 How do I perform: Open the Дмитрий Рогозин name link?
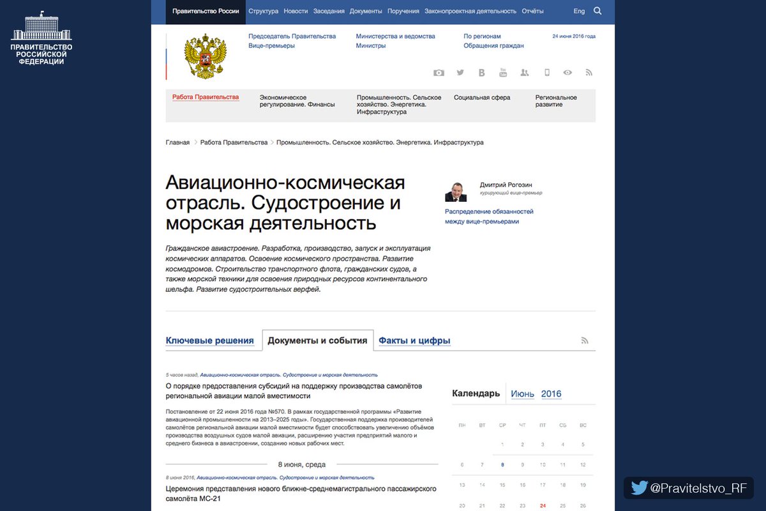[x=507, y=185]
